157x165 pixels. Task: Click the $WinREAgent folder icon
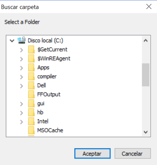[x=31, y=59]
